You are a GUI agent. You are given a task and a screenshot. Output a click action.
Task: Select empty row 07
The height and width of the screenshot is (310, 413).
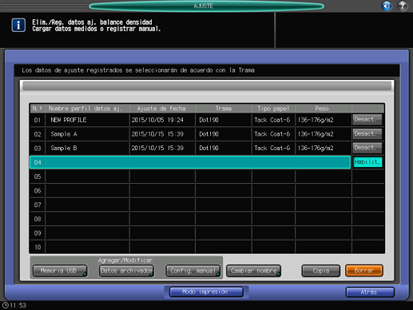tap(207, 205)
